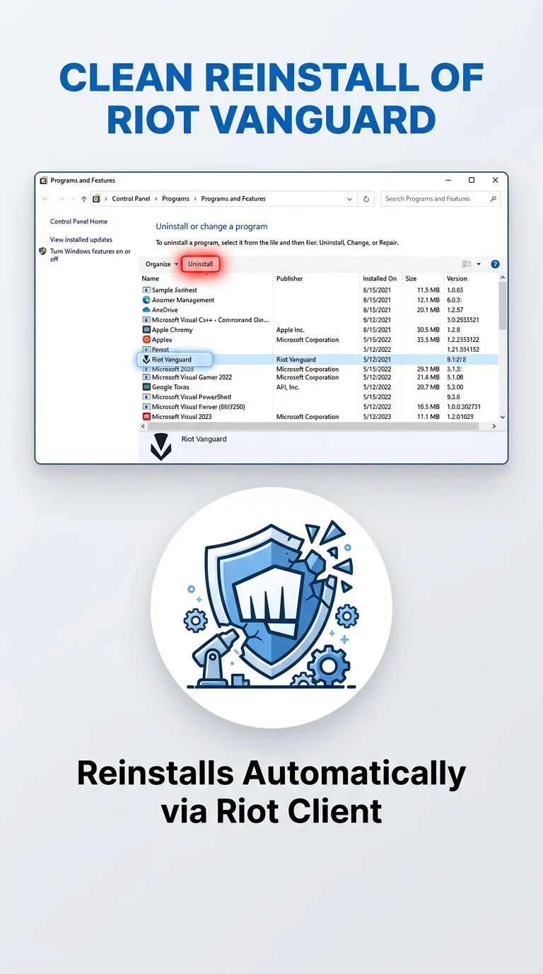Viewport: 543px width, 974px height.
Task: Click the Apple Inc. publisher cell
Action: (290, 330)
